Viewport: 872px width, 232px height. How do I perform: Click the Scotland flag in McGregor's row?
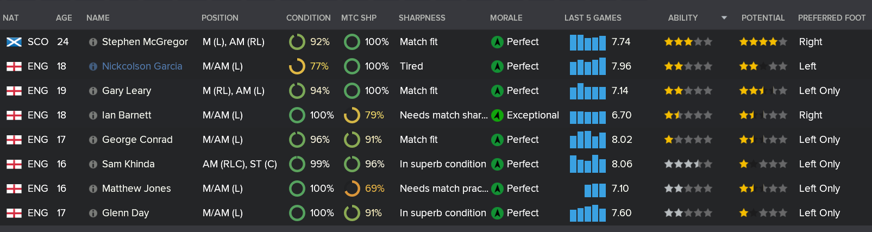click(x=14, y=42)
